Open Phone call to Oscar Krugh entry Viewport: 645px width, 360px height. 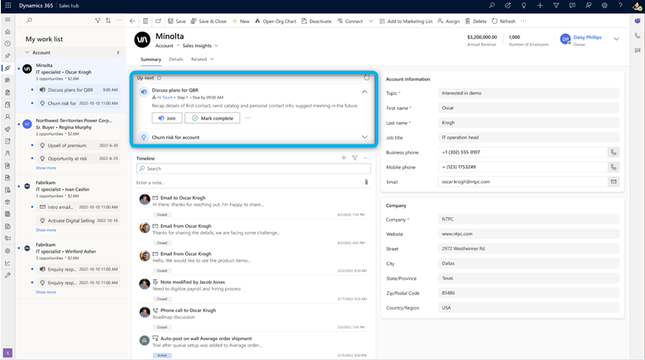pos(188,310)
